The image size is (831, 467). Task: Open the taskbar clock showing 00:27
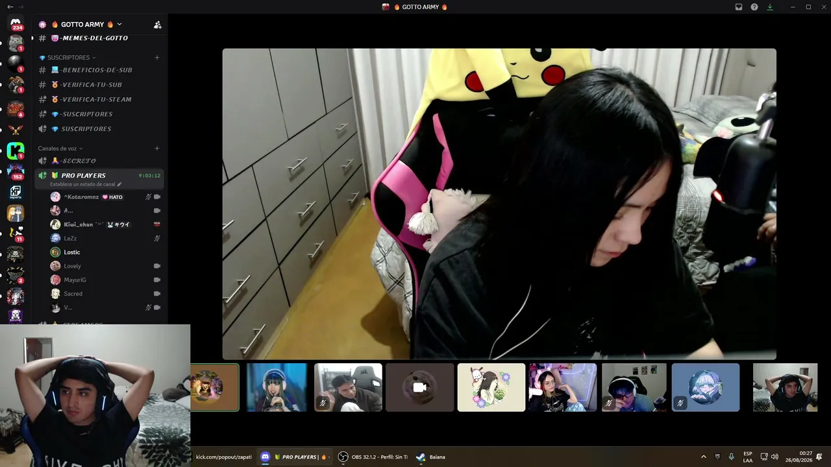799,457
